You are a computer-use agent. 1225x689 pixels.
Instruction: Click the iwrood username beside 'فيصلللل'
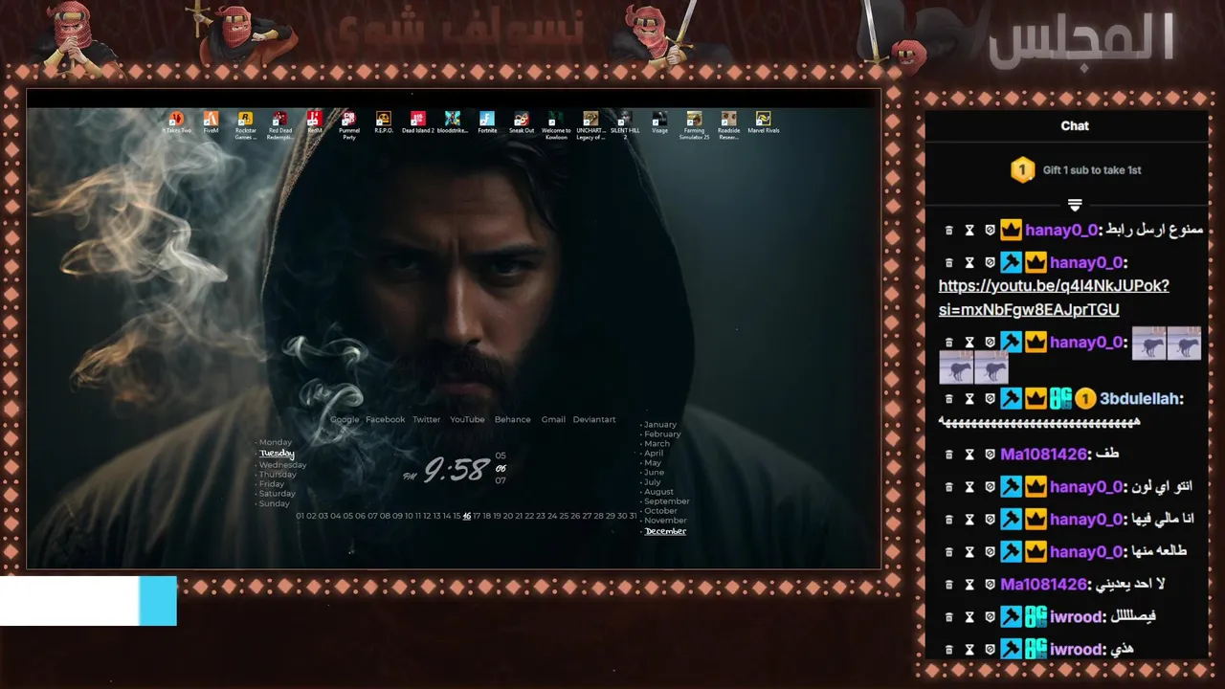point(1076,617)
